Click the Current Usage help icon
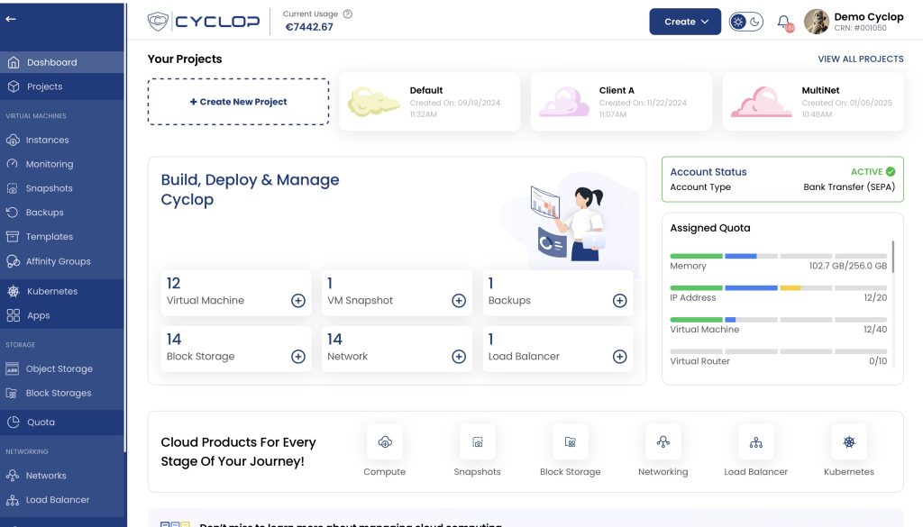 [x=348, y=14]
